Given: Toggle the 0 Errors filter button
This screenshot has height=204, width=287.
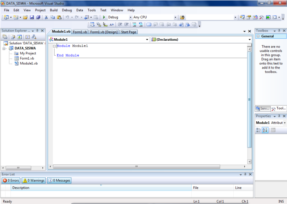Looking at the screenshot, I should point(11,181).
